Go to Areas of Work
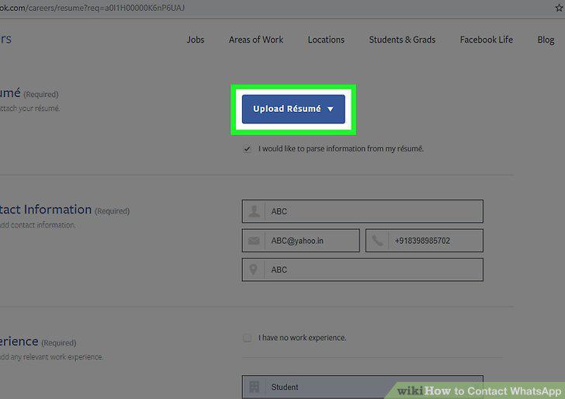The width and height of the screenshot is (565, 399). 256,40
